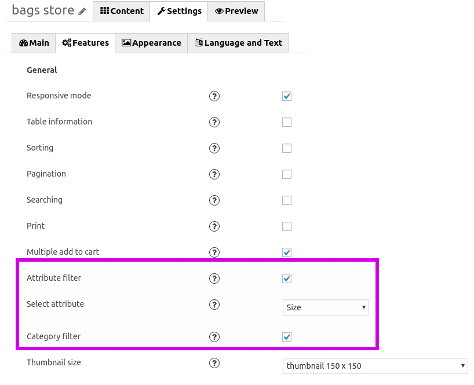Screen dimensions: 474x385
Task: Open the Preview tab
Action: (x=236, y=11)
